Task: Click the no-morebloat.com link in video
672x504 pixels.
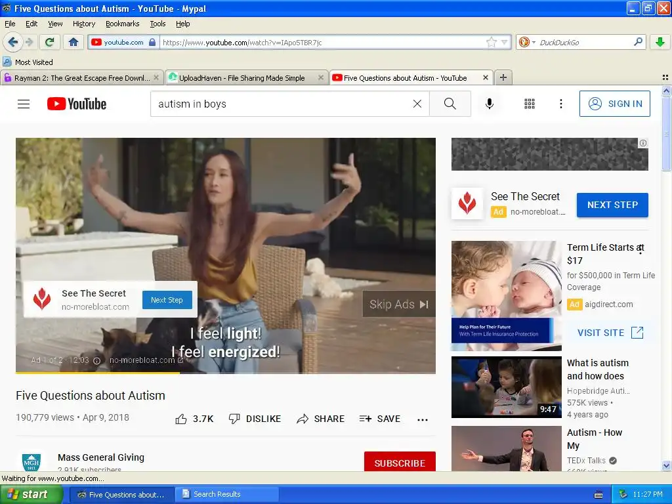Action: tap(146, 360)
